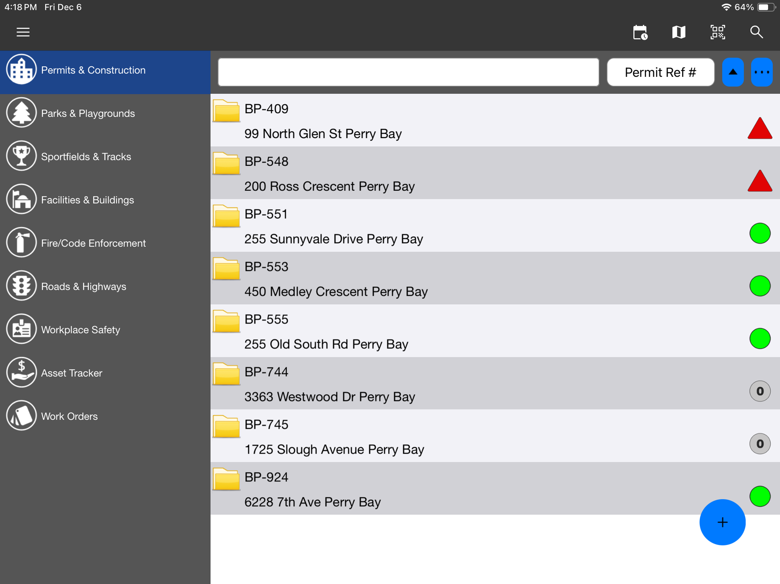Open the map view icon
780x584 pixels.
(x=678, y=32)
